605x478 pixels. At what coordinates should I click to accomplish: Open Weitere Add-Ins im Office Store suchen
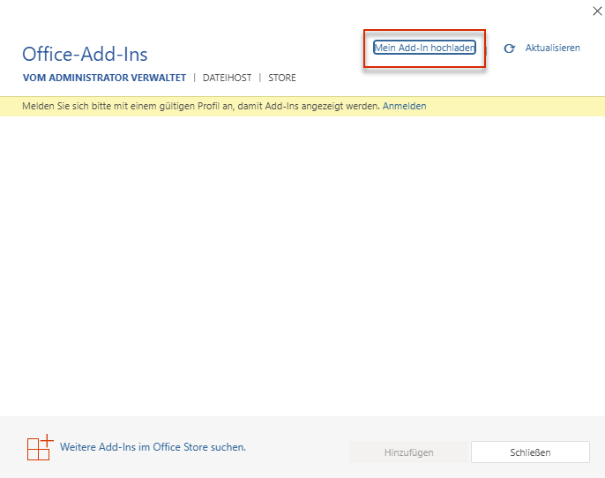click(153, 447)
